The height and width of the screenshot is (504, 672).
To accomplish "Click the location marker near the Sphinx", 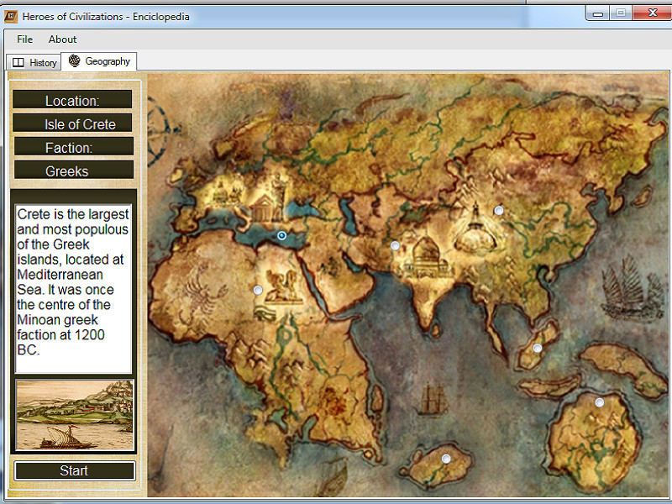I will pyautogui.click(x=257, y=289).
